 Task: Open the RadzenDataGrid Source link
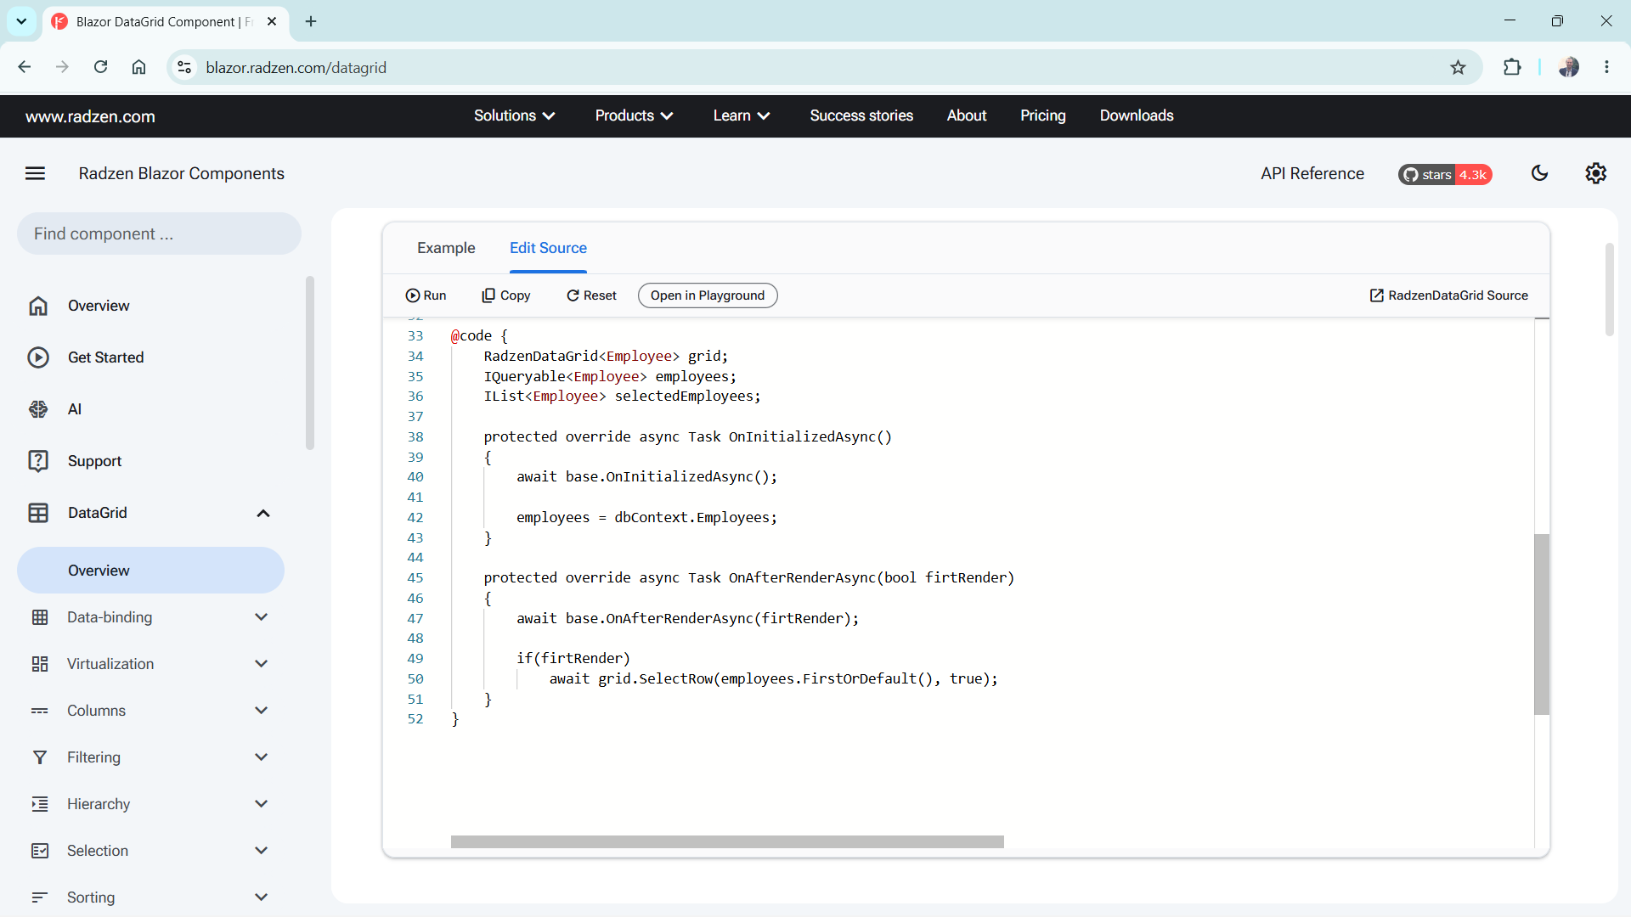click(1449, 295)
